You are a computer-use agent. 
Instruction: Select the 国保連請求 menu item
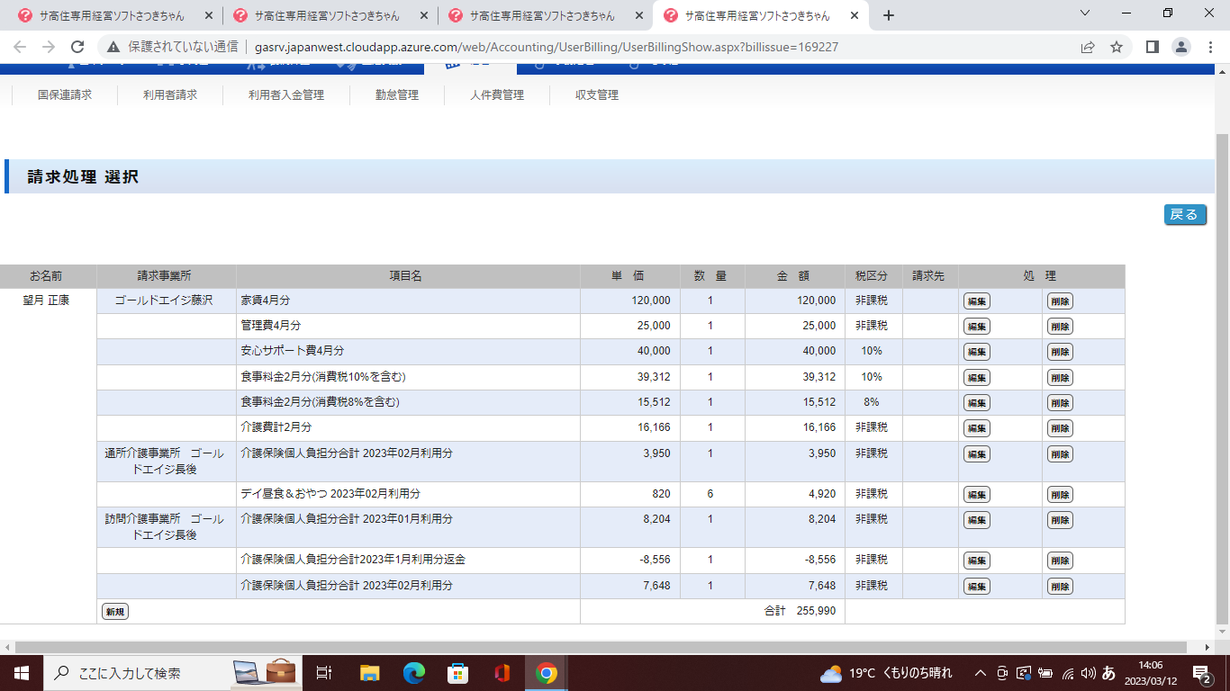point(65,94)
